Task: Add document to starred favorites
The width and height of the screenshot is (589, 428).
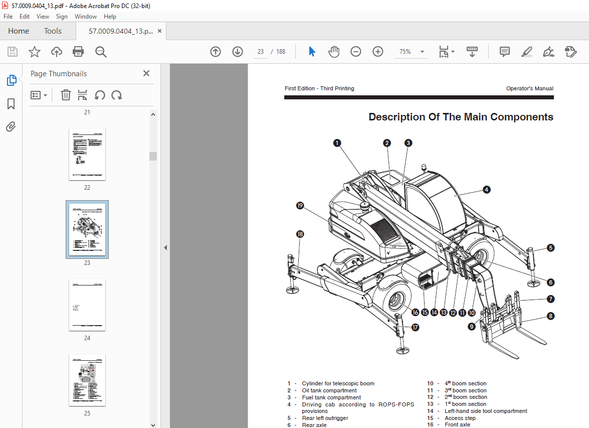Action: tap(35, 52)
